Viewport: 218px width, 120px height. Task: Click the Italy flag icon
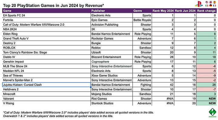(x=207, y=5)
